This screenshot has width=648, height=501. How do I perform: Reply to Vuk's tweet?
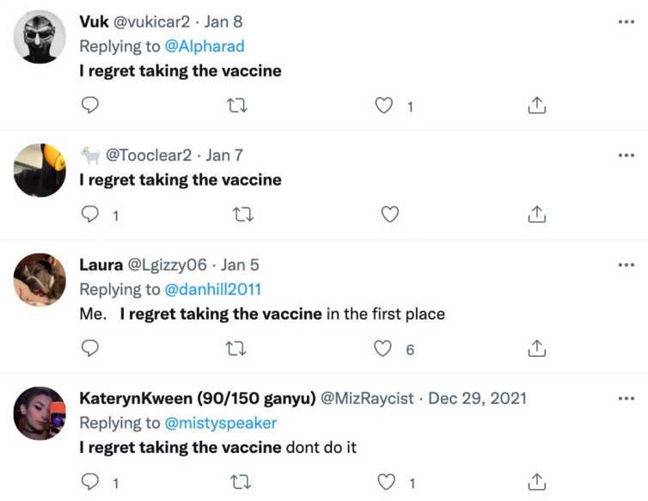coord(89,106)
